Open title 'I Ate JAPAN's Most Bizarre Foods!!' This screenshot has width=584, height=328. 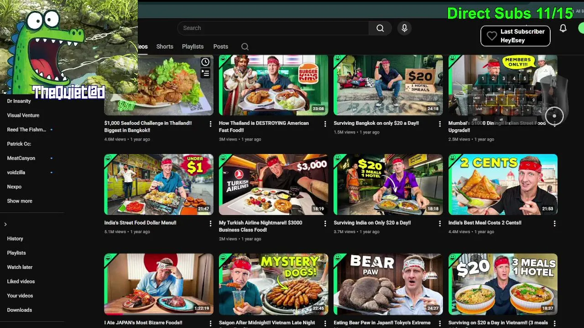click(x=143, y=323)
